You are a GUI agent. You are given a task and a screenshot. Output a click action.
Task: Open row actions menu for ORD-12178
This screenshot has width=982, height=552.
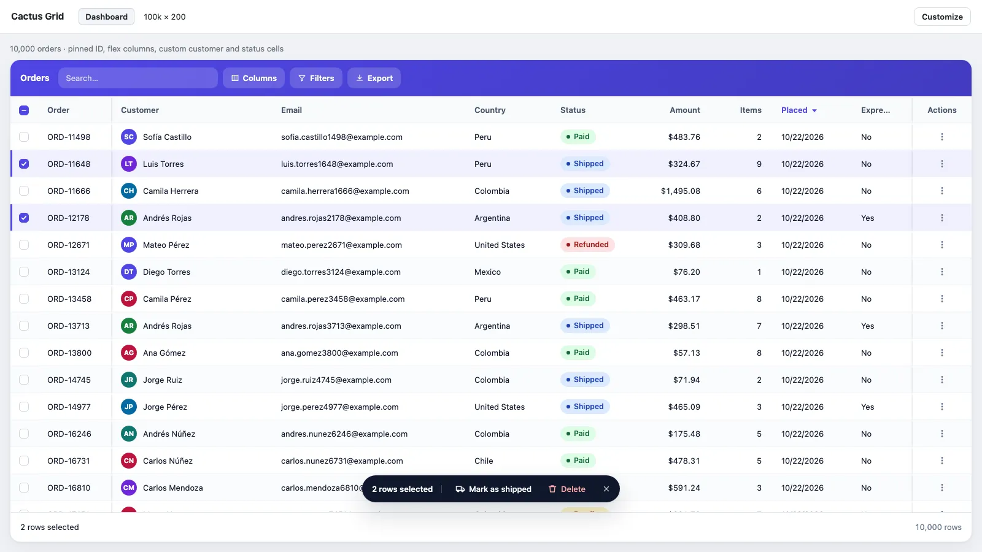click(942, 218)
